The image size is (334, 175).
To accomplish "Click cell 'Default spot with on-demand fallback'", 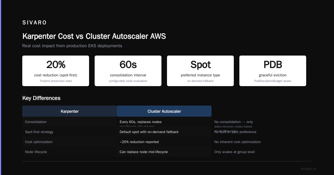I will click(149, 132).
